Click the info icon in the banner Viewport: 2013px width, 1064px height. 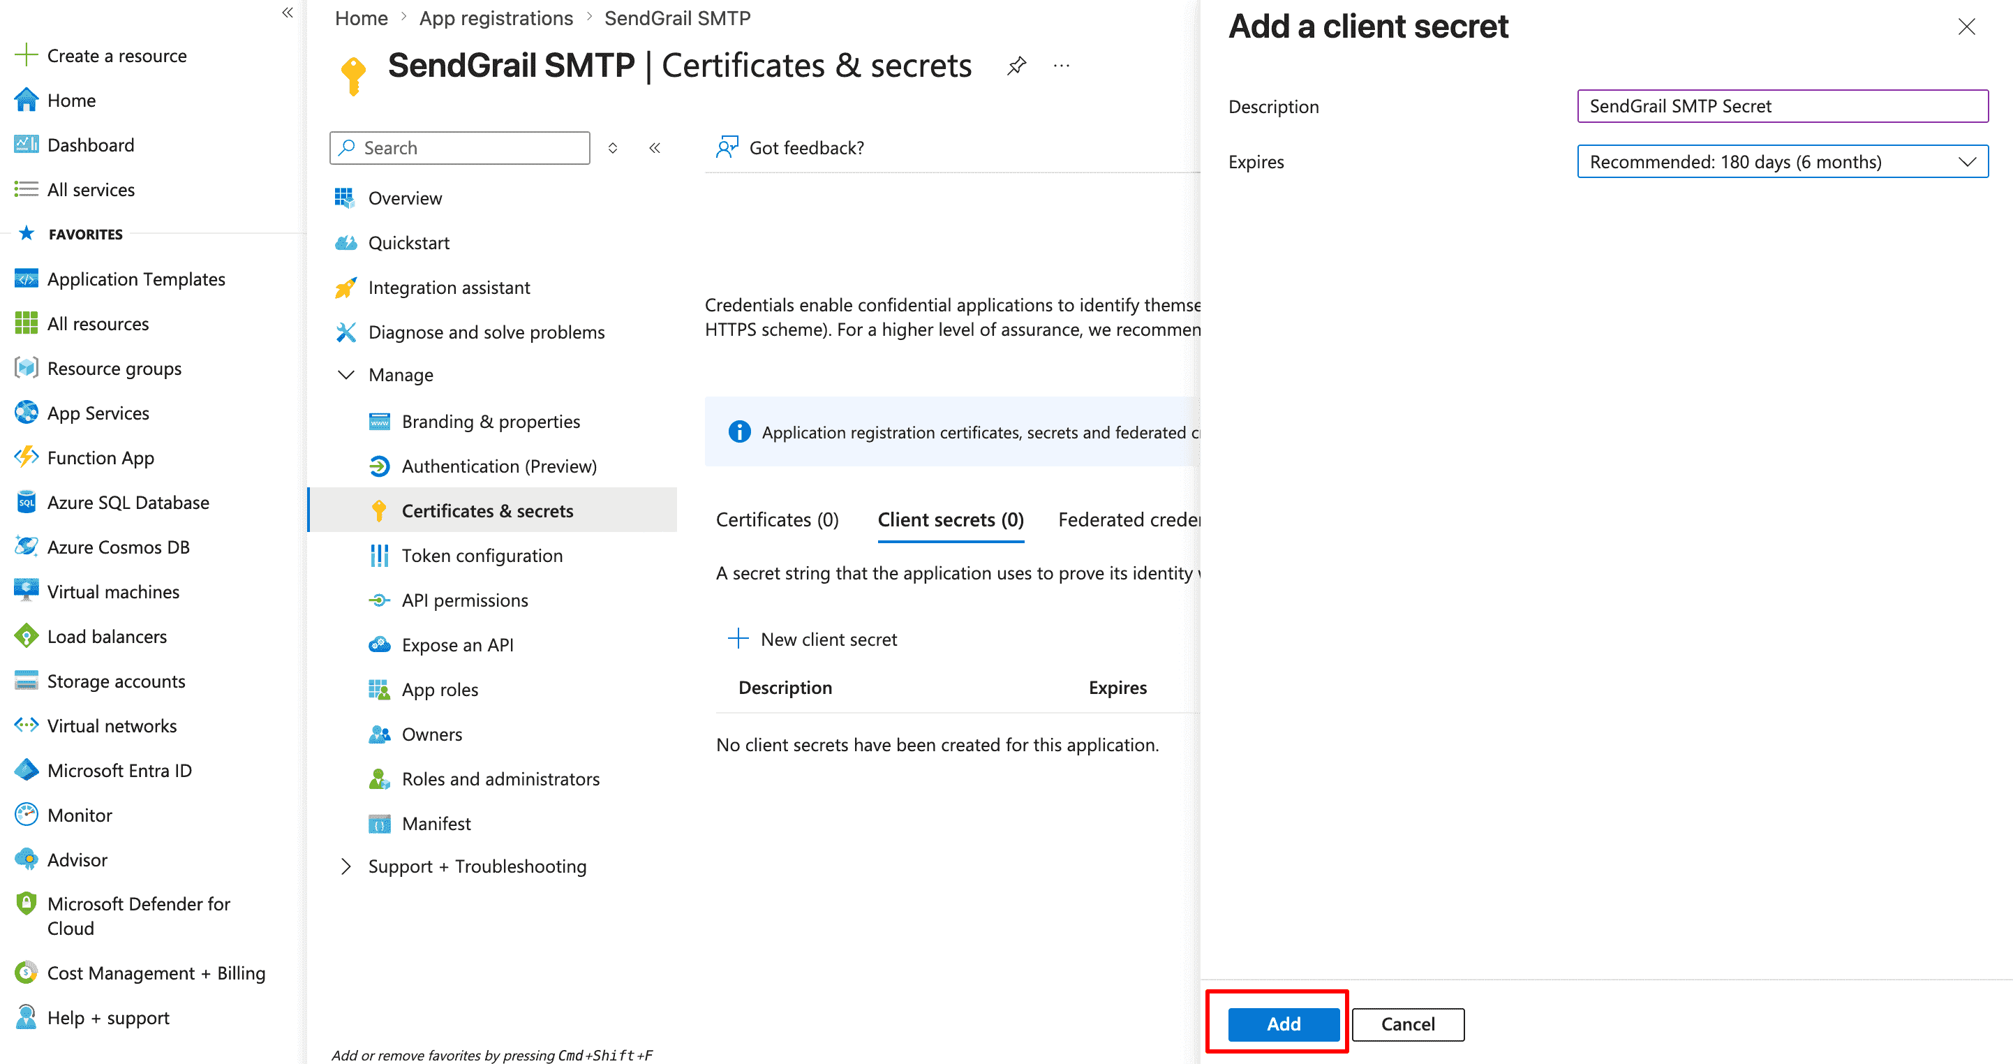[739, 431]
